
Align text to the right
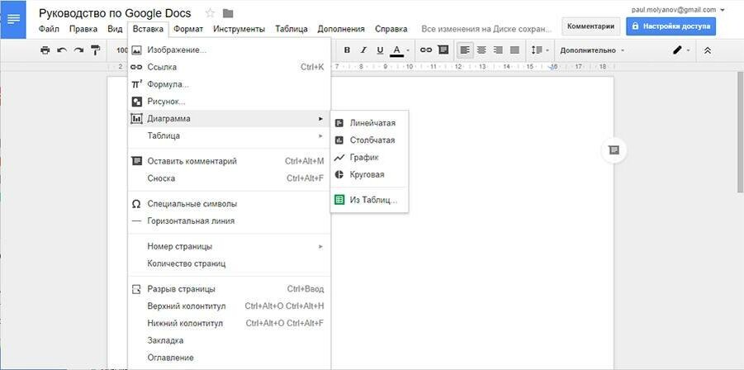(498, 50)
